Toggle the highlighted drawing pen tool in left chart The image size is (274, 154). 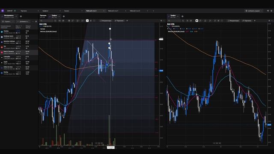click(87, 21)
